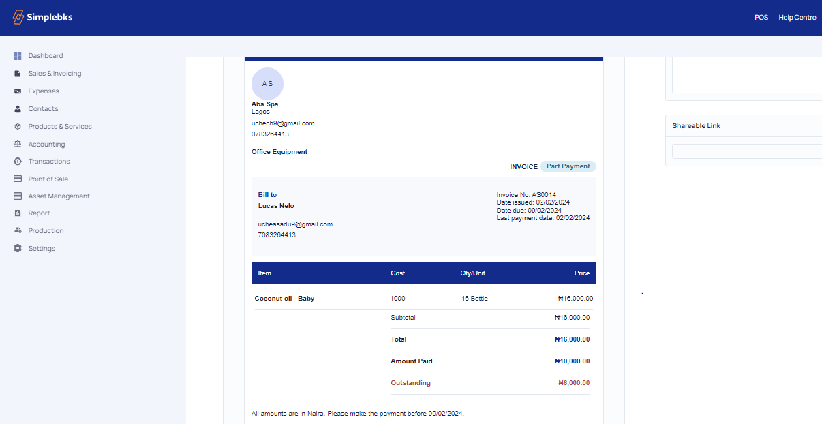822x424 pixels.
Task: Click the Total label
Action: pos(399,339)
